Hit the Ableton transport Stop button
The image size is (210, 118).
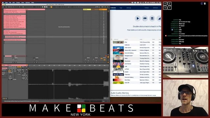point(45,7)
